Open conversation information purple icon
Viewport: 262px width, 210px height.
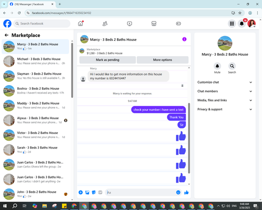point(184,39)
